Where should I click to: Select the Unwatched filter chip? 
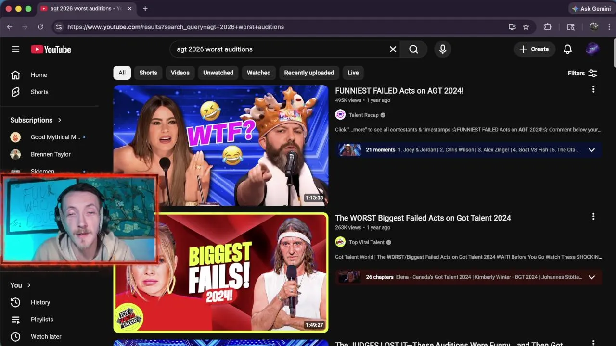pos(218,73)
